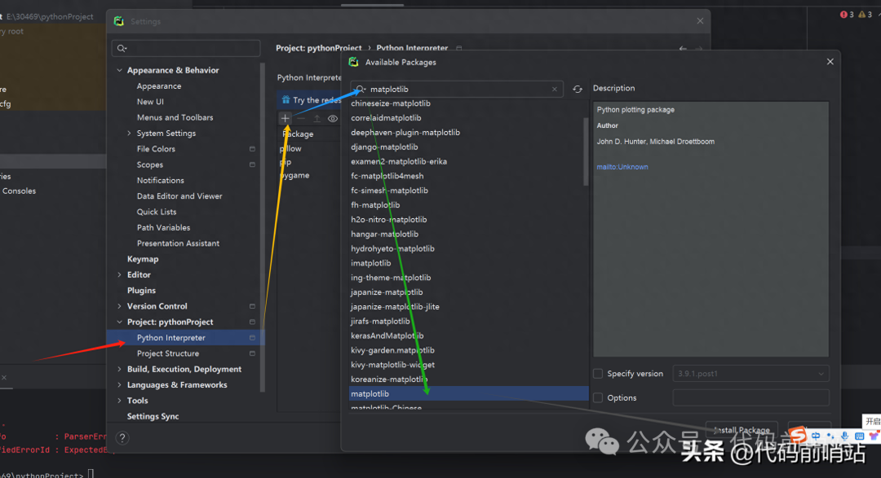Select pygame in installed packages table
The height and width of the screenshot is (478, 881).
(x=294, y=175)
